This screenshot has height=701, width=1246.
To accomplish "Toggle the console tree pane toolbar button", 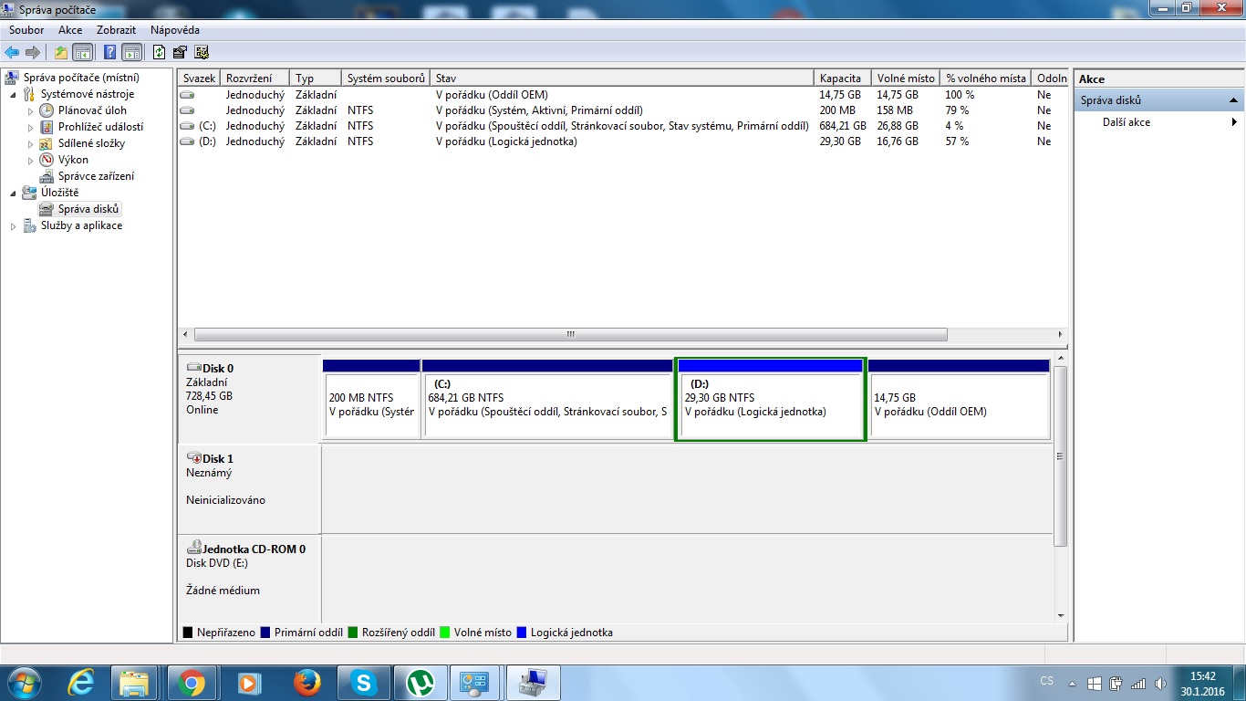I will click(82, 52).
